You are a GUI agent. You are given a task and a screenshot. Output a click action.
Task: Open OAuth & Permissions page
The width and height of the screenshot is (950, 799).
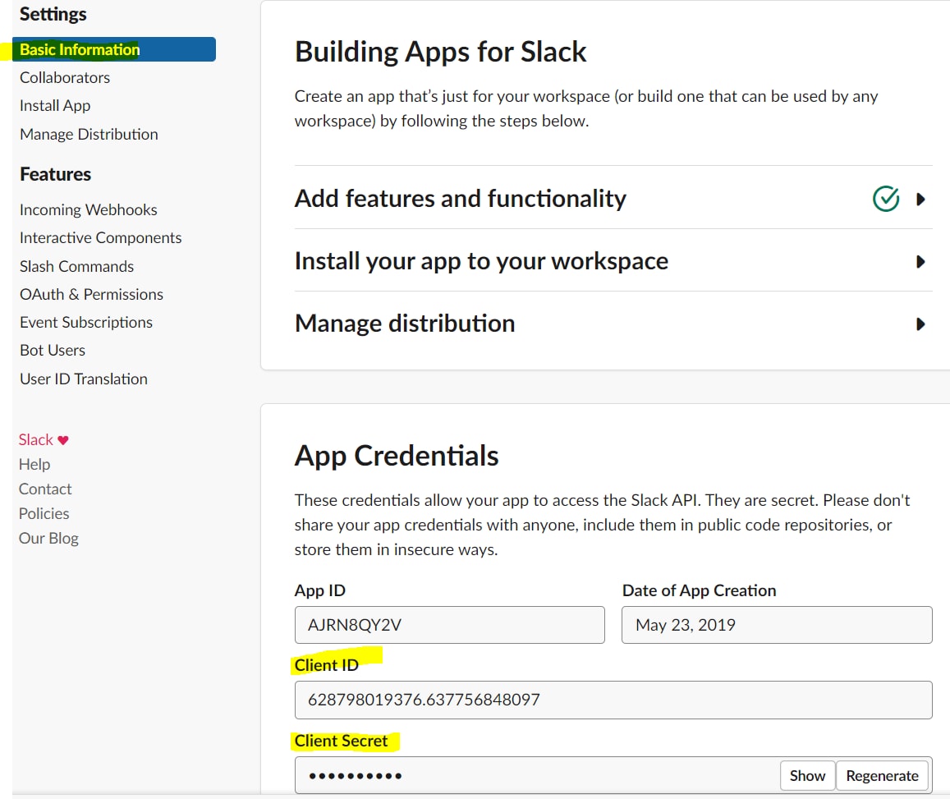click(91, 294)
